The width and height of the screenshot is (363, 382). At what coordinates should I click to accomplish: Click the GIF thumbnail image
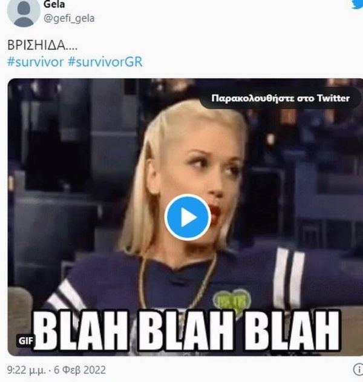tap(185, 217)
